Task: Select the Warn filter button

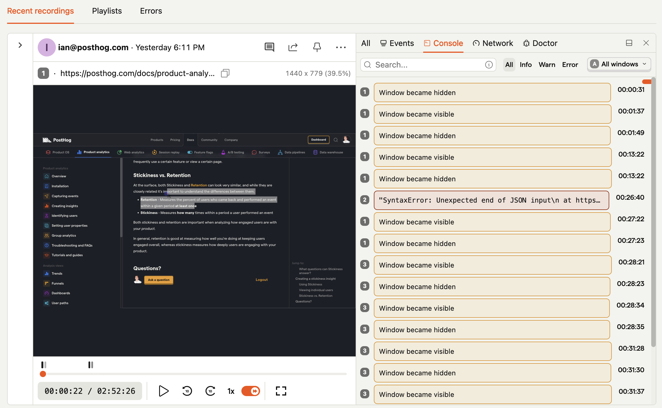Action: (x=547, y=64)
